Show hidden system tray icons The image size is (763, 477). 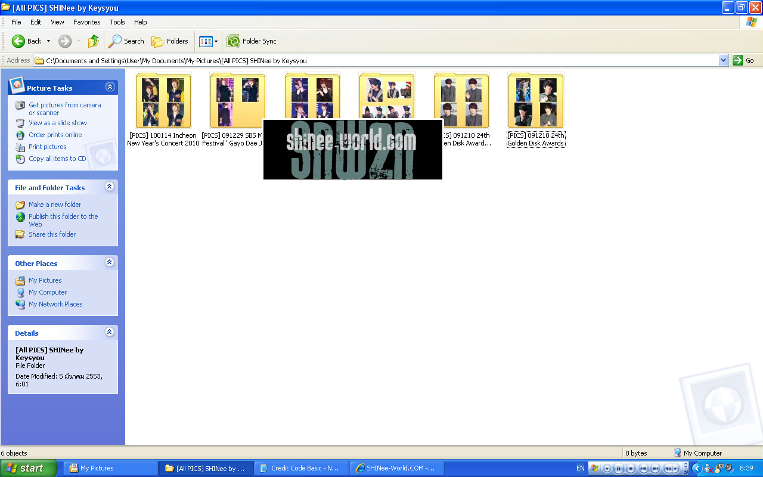[697, 468]
